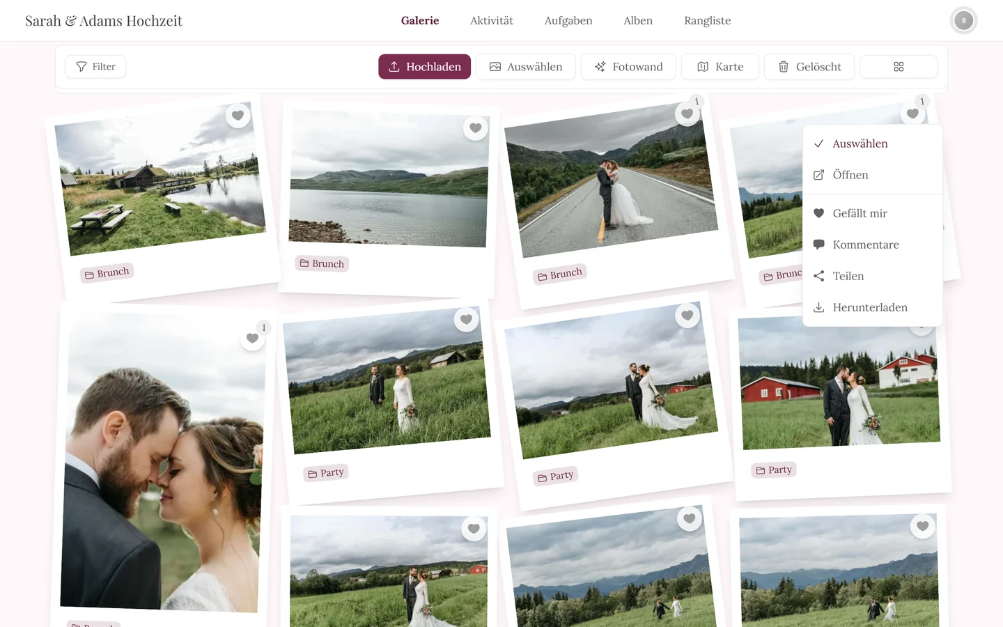1003x627 pixels.
Task: Click the Party tag under the red barns photo
Action: coord(774,470)
